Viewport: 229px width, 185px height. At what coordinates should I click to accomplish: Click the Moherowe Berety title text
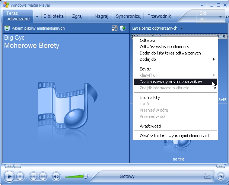pos(32,46)
